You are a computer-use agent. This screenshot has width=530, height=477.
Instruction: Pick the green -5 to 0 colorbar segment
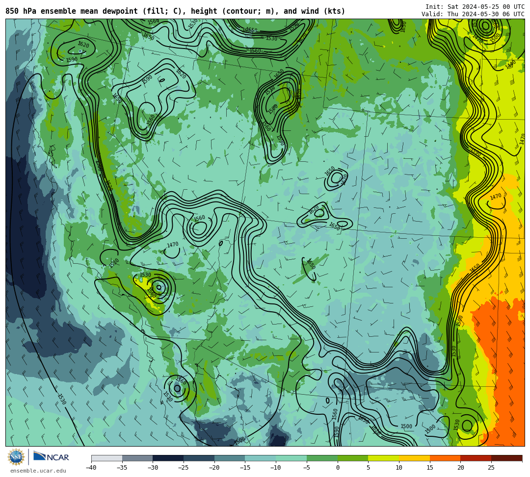click(322, 458)
